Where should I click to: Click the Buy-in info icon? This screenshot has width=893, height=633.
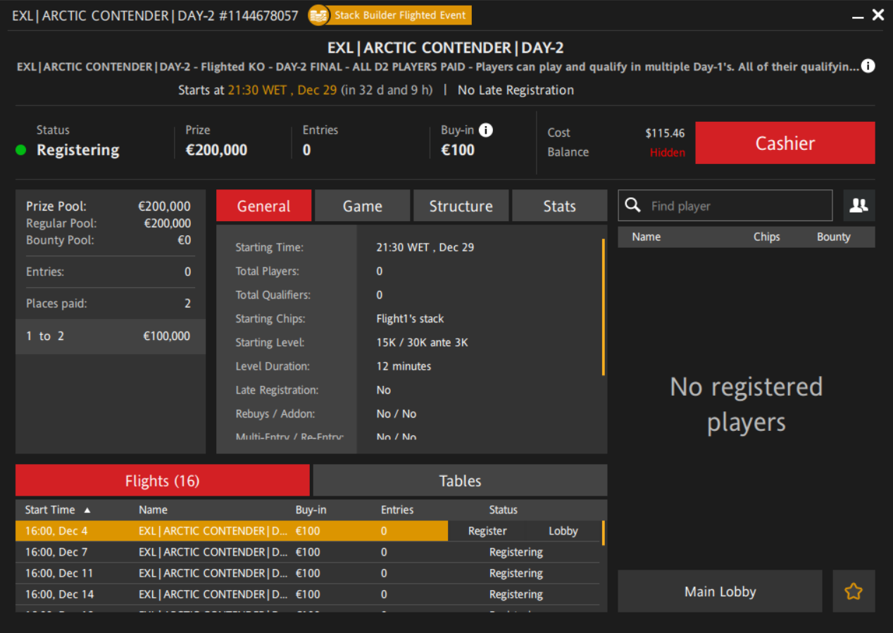click(x=486, y=130)
